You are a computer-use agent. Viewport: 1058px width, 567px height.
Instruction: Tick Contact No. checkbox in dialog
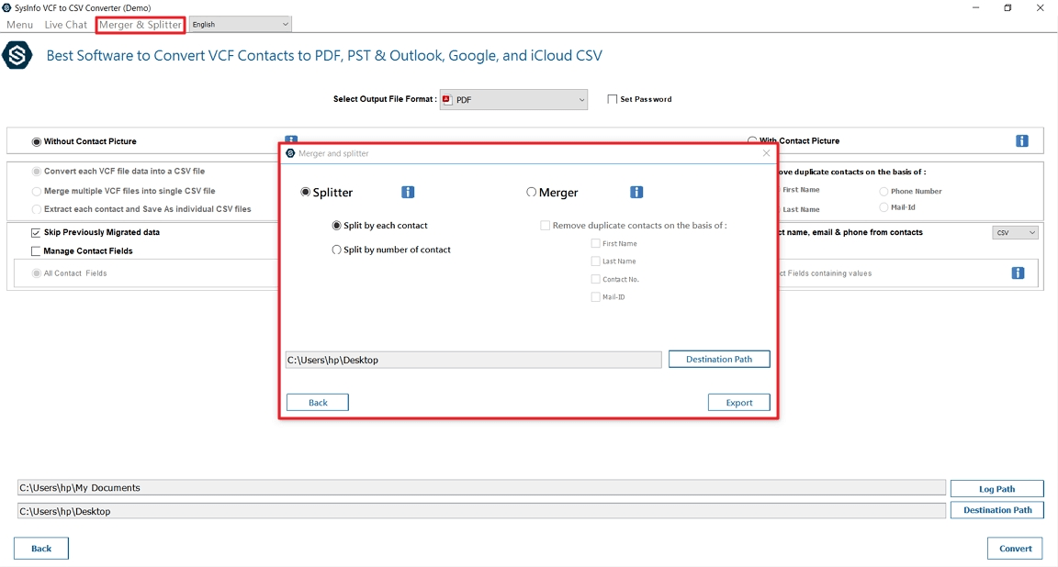pyautogui.click(x=595, y=279)
